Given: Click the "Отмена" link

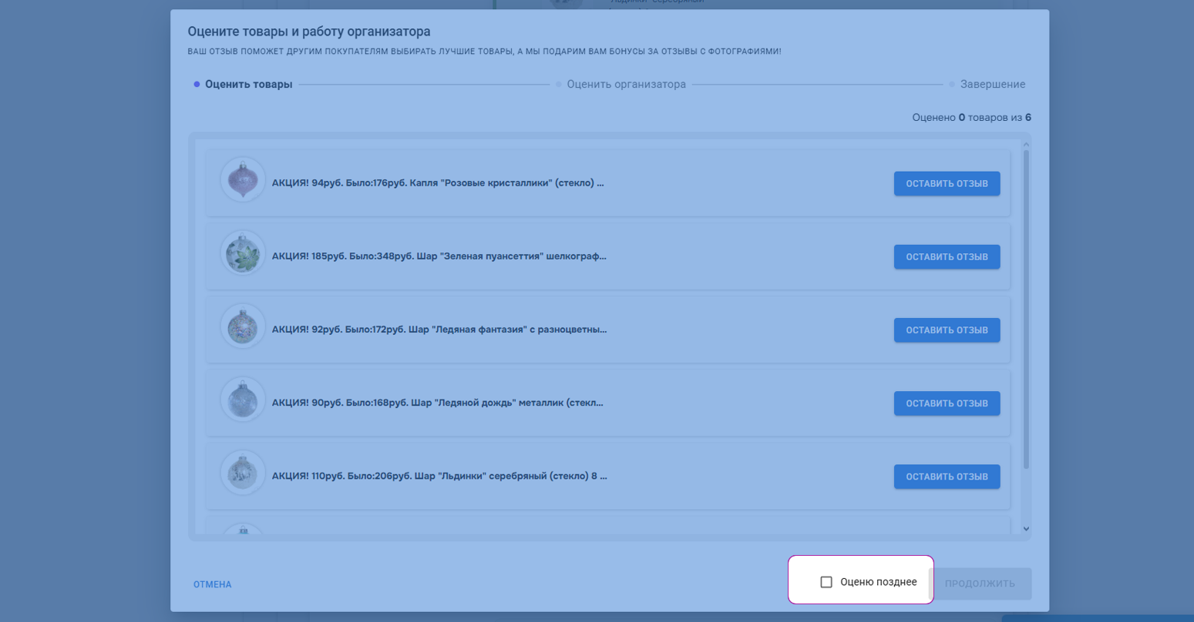Looking at the screenshot, I should click(x=213, y=584).
